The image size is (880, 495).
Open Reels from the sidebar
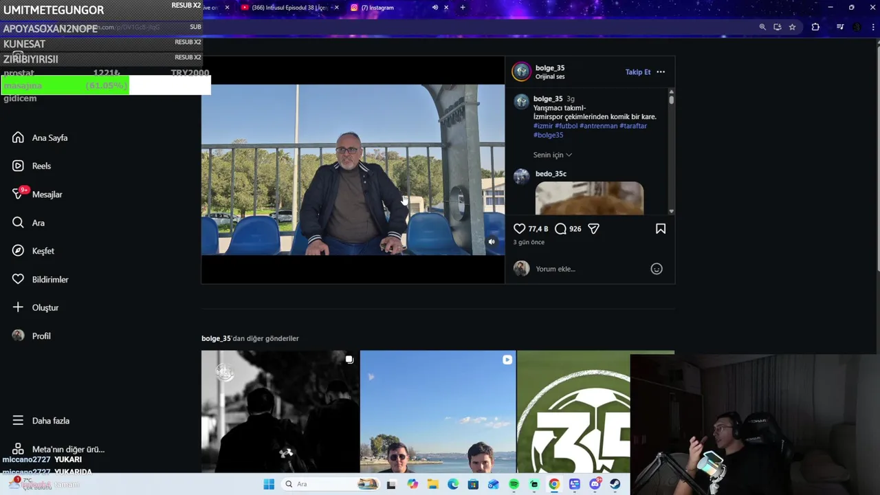coord(41,166)
